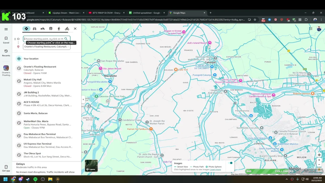Click the Puregold-Calumpit shopping pin
Image resolution: width=325 pixels, height=183 pixels.
pos(215,75)
